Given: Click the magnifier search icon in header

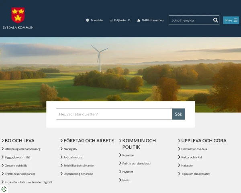Looking at the screenshot, I should point(215,20).
